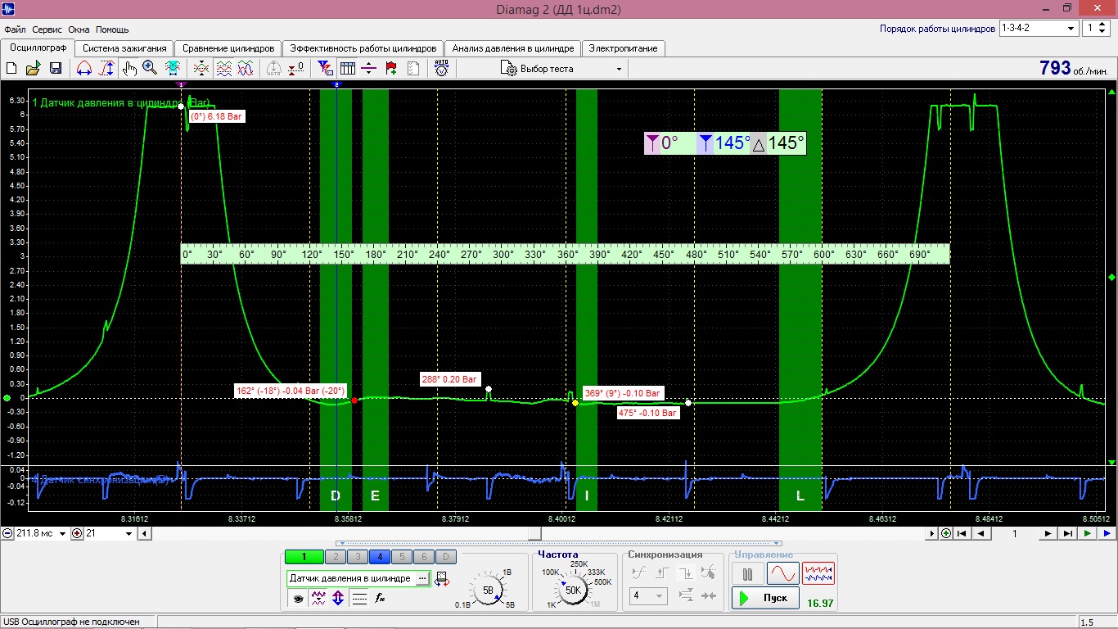Click the 288° 0.20 Bar marker label
This screenshot has height=629, width=1118.
(449, 379)
